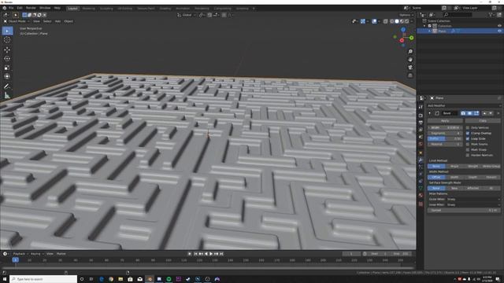Set Width Method to Offset
Screen dimensions: 504x283
coord(436,177)
